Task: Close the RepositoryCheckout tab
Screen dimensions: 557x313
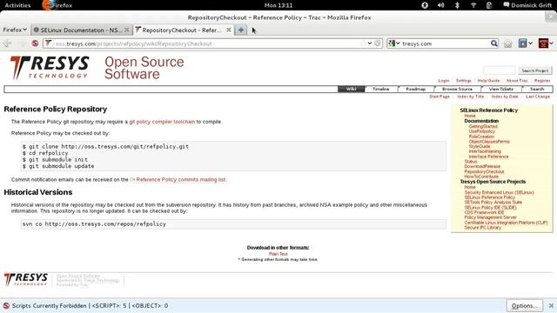Action: (x=229, y=30)
